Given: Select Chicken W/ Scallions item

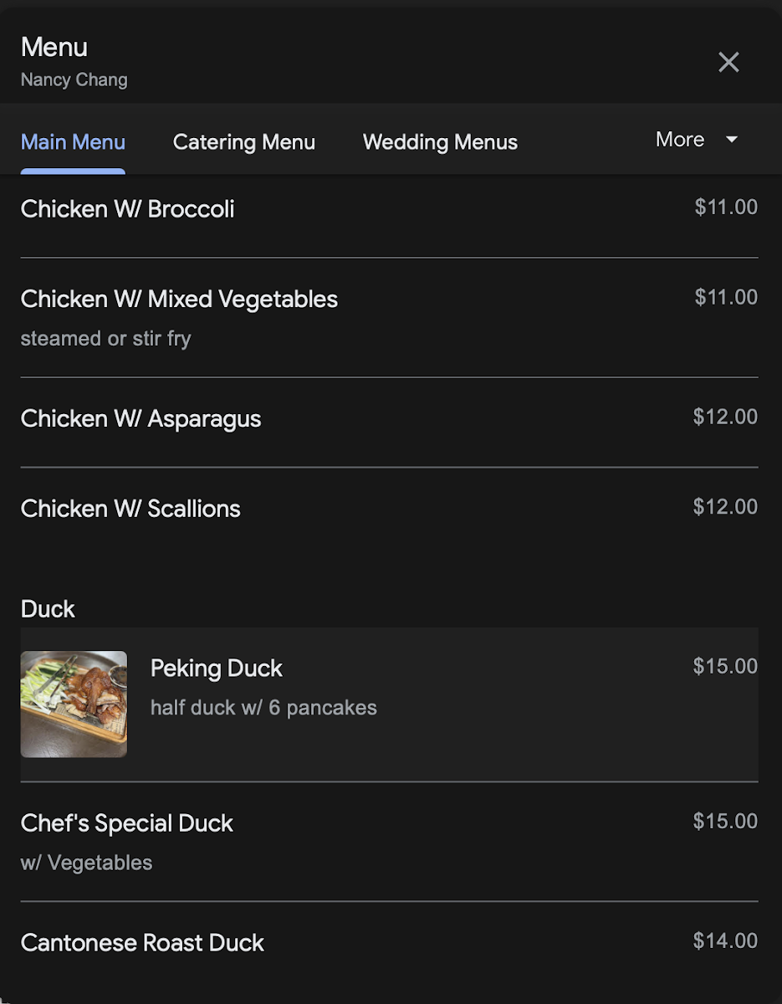Looking at the screenshot, I should (x=130, y=509).
